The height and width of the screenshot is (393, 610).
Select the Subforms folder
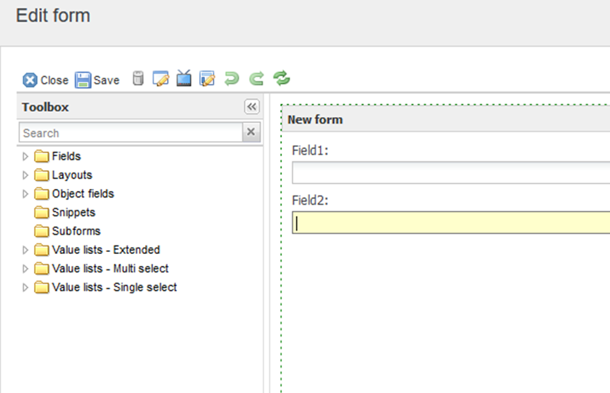(76, 231)
